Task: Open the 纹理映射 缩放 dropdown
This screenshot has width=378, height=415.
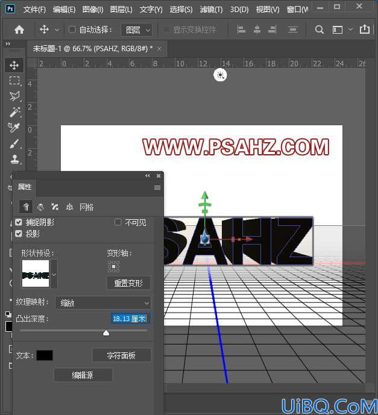Action: tap(103, 303)
